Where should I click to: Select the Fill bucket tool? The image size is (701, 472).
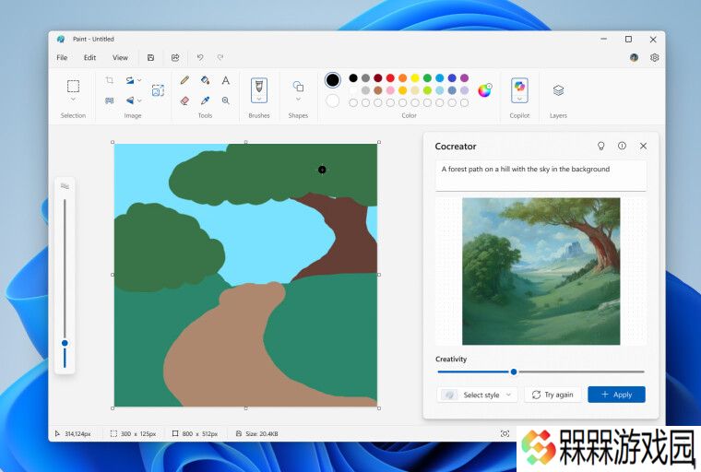pos(205,80)
